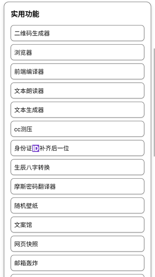Open the 文案馆 entry
Viewport: 155px width, 277px height.
77,225
